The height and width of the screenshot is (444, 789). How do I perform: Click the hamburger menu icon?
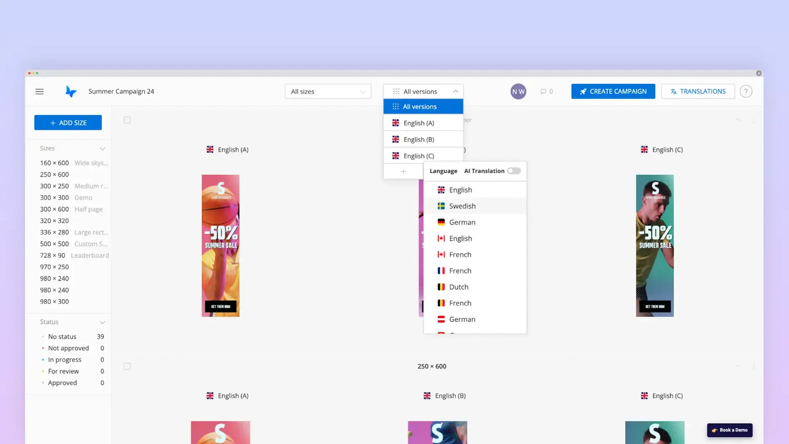39,91
